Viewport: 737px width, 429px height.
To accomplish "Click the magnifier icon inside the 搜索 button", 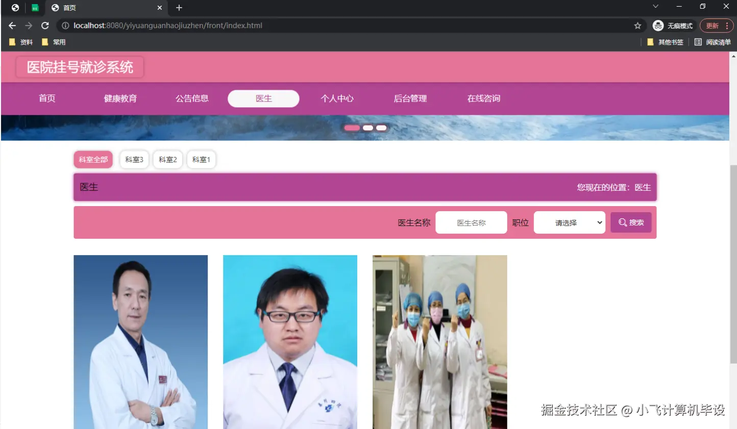I will (622, 222).
